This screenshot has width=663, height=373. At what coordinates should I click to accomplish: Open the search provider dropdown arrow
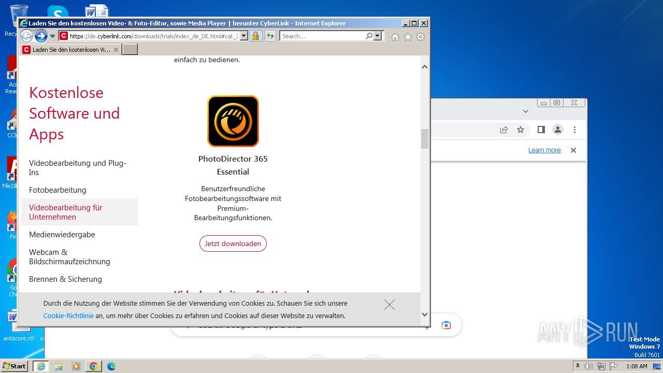click(x=378, y=36)
